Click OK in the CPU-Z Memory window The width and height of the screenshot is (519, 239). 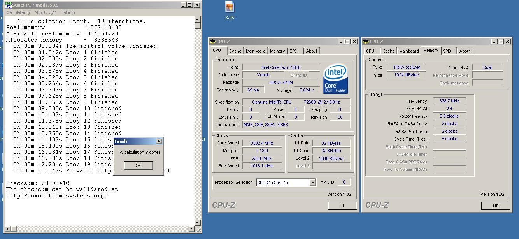[x=496, y=205]
